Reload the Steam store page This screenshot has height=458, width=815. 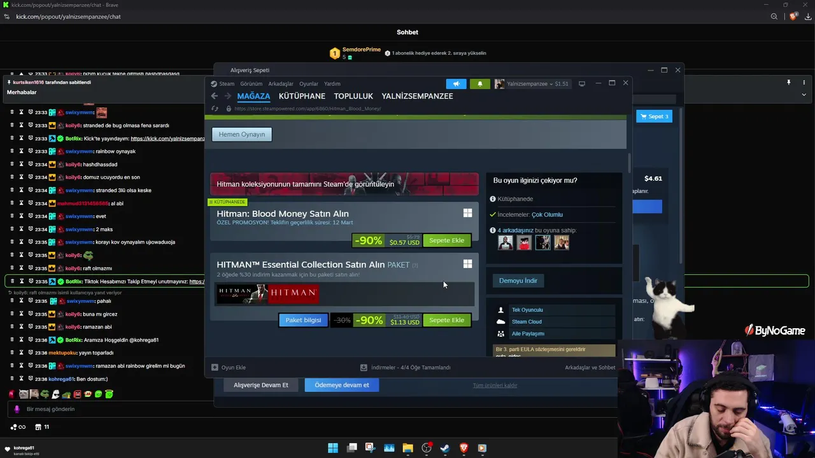215,109
